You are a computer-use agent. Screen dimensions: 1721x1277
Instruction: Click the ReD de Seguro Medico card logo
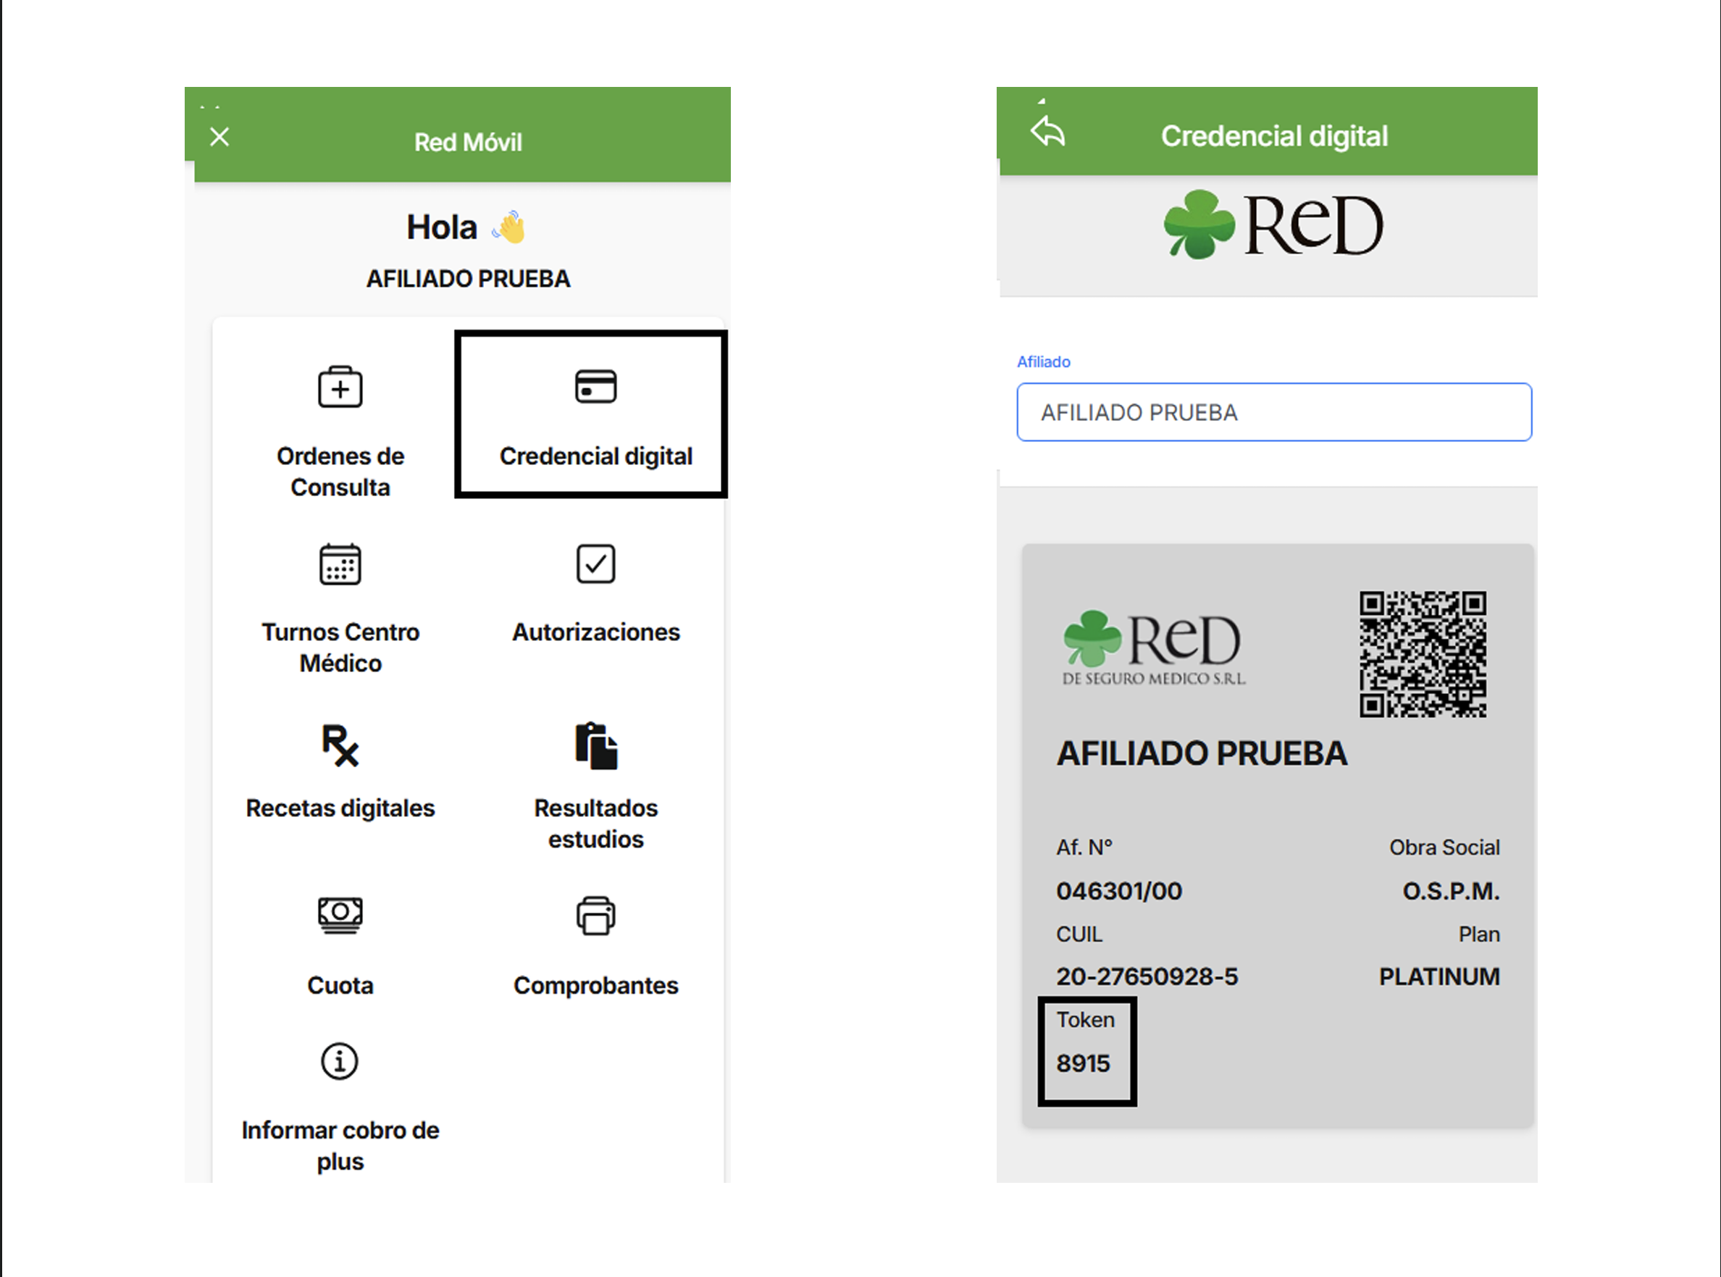[1154, 648]
